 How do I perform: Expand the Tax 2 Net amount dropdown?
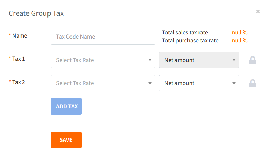tap(196, 83)
